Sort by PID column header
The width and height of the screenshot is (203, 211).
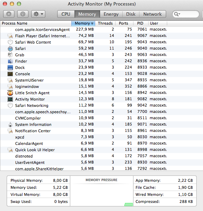[x=141, y=23]
